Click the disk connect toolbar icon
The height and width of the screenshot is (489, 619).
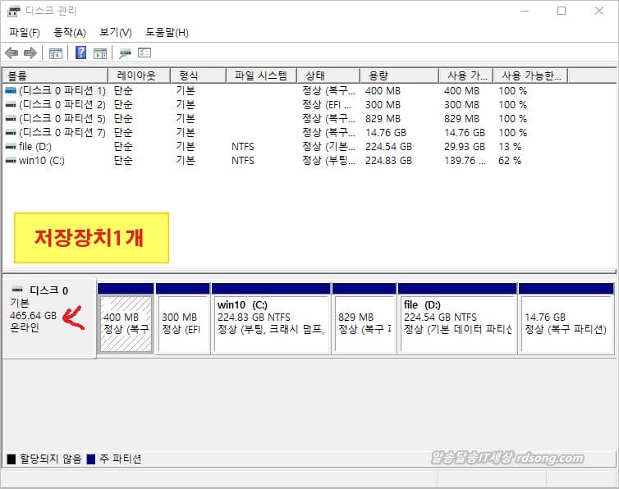point(125,53)
